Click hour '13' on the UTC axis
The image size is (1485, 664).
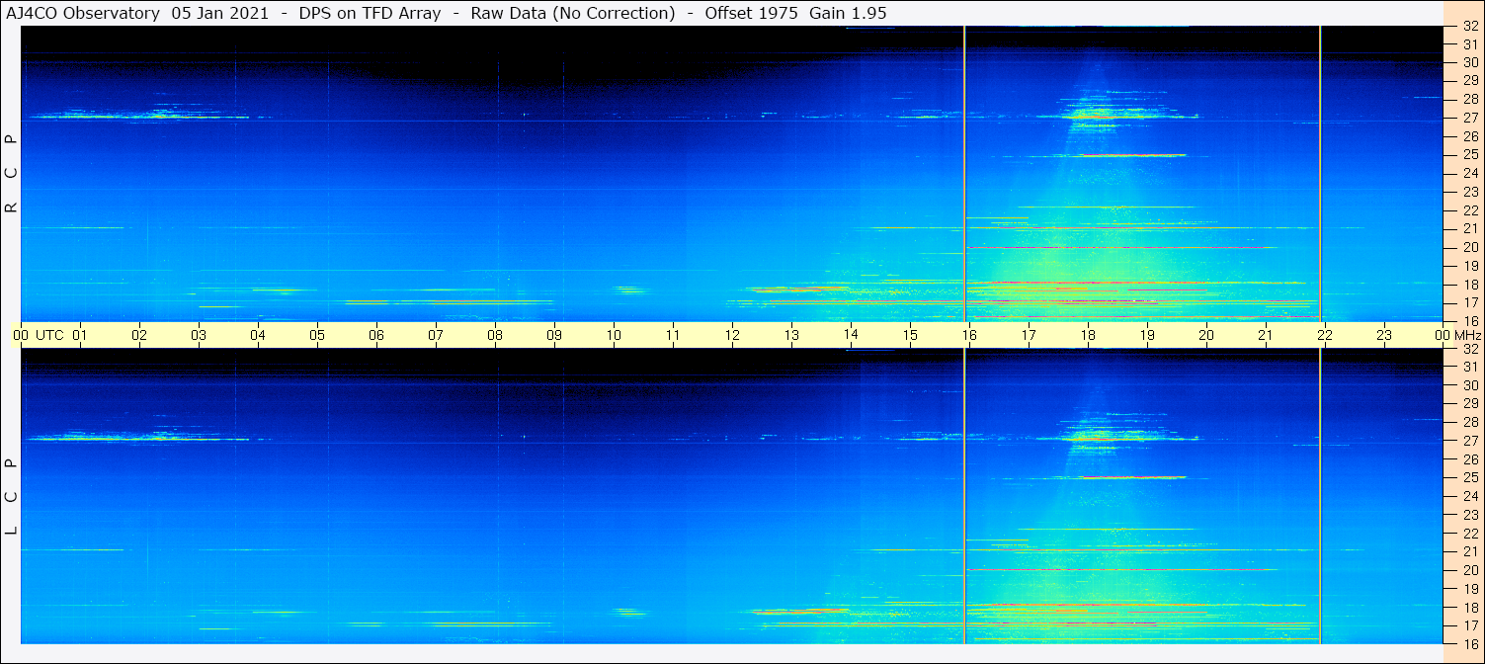click(x=791, y=335)
